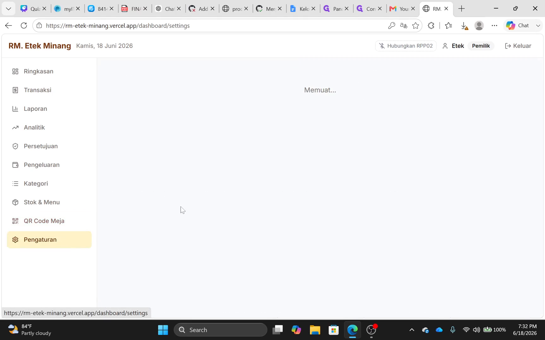
Task: Open File Explorer from the taskbar
Action: point(315,330)
